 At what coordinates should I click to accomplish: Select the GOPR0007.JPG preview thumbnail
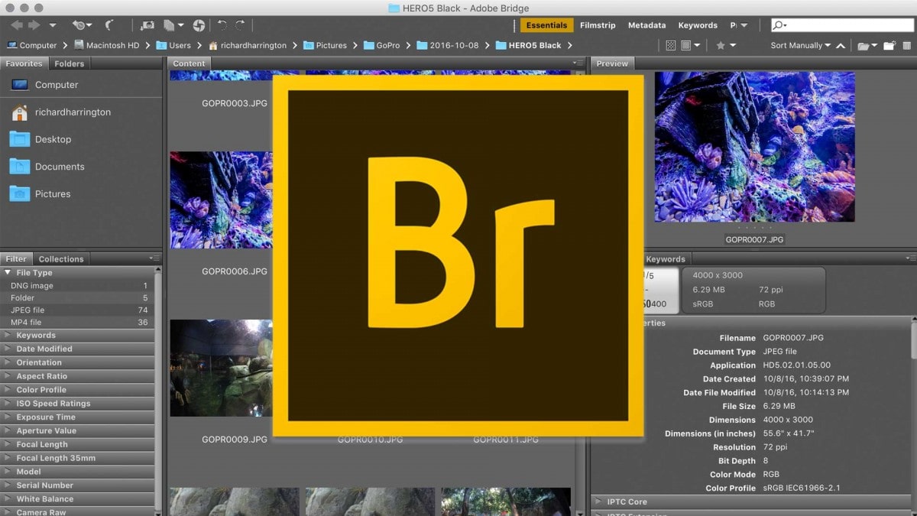pos(753,148)
